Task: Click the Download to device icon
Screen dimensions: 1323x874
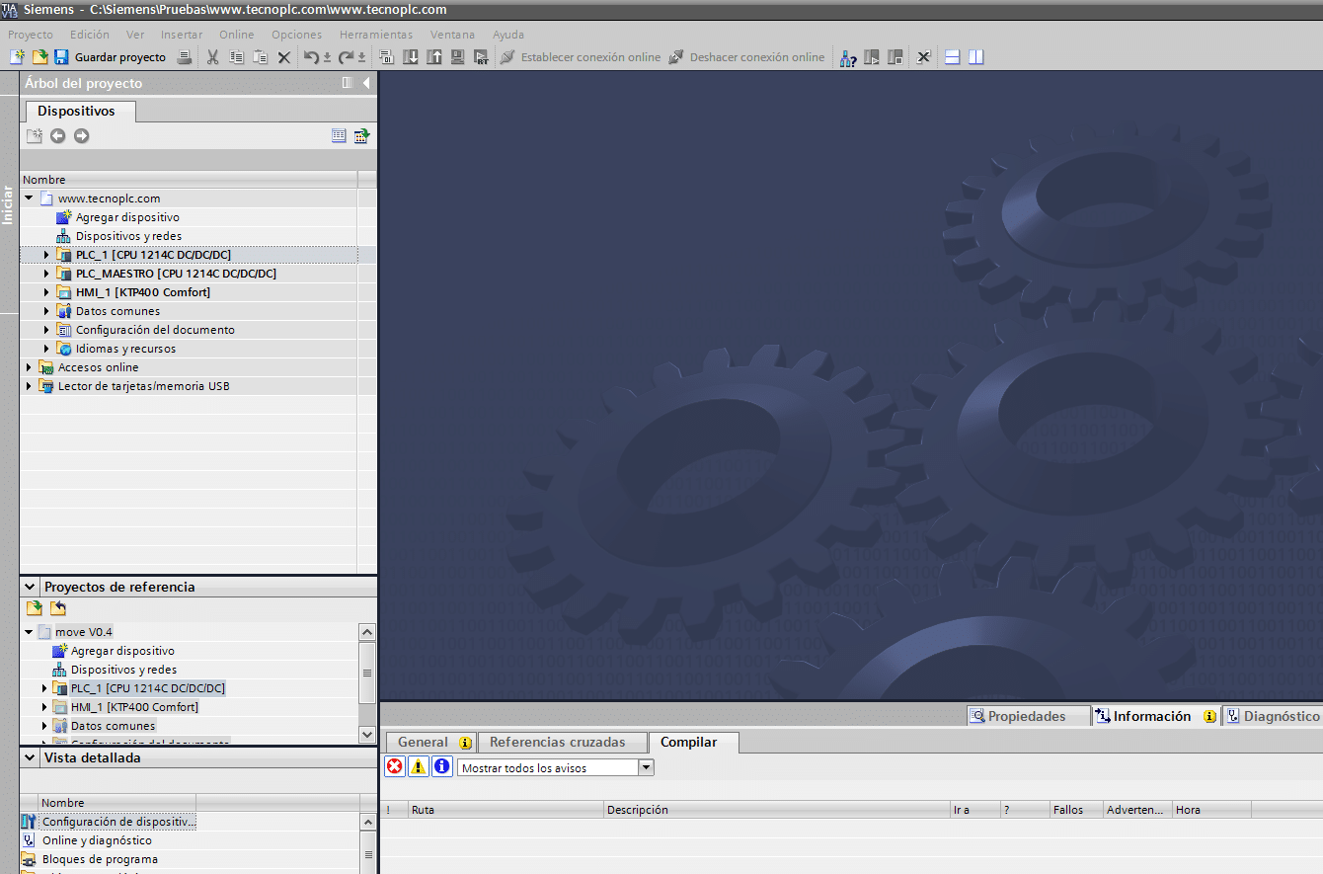Action: click(411, 57)
